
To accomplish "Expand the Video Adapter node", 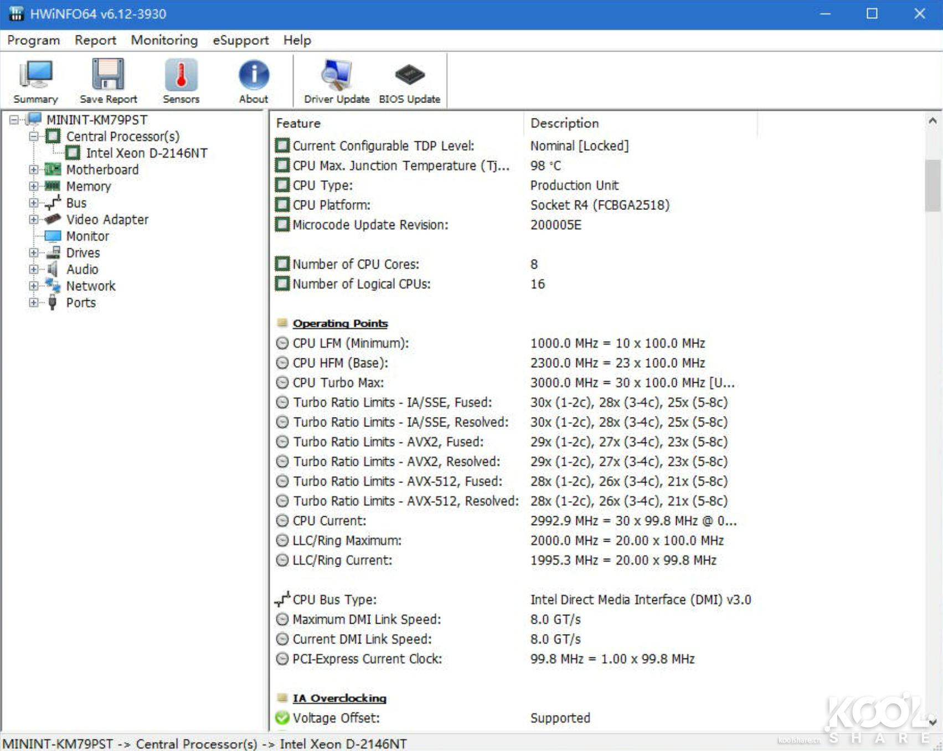I will point(34,219).
